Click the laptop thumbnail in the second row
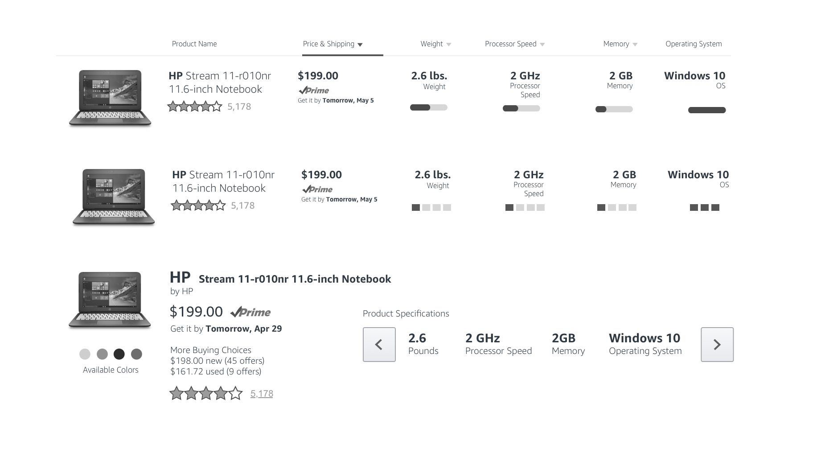The height and width of the screenshot is (452, 821). (x=114, y=197)
